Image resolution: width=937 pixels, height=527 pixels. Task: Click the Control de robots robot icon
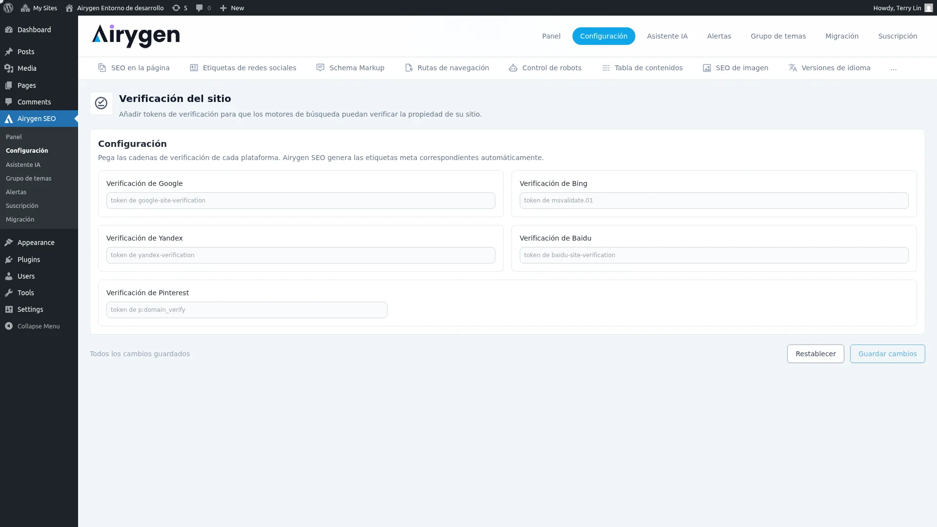pyautogui.click(x=513, y=68)
